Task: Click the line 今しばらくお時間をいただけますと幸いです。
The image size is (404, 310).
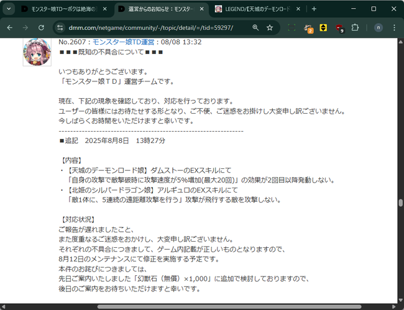Action: (x=127, y=121)
